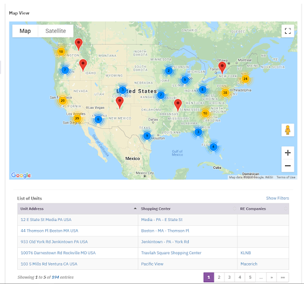Go to pagination page 3
Screen dimensions: 304x284
click(229, 277)
